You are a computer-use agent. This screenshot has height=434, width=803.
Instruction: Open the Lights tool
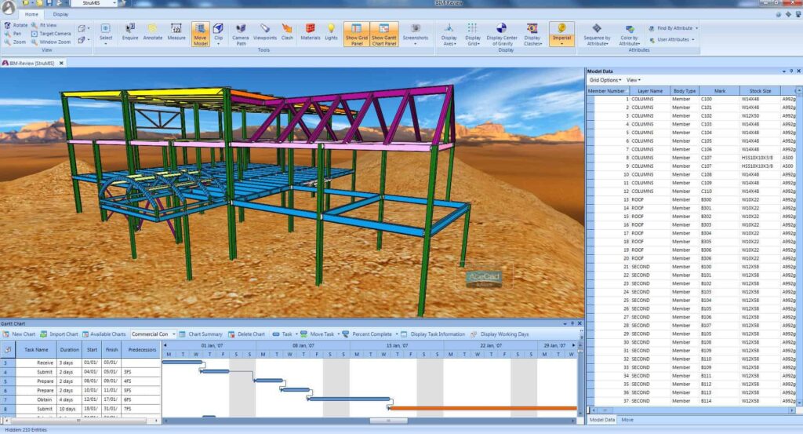[332, 31]
